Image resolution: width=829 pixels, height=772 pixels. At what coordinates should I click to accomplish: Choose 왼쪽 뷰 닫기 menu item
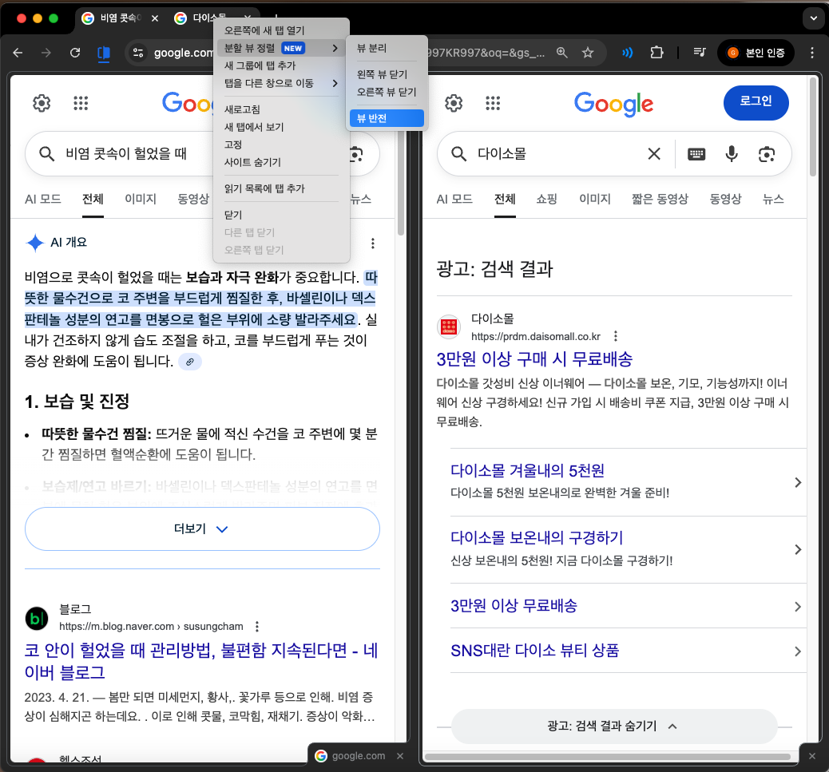coord(382,74)
